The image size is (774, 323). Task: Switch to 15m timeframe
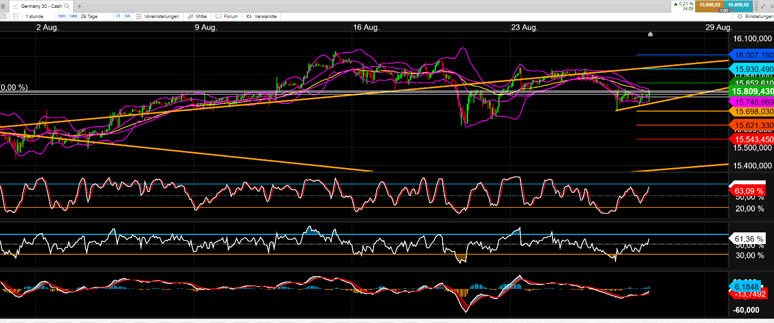[61, 16]
